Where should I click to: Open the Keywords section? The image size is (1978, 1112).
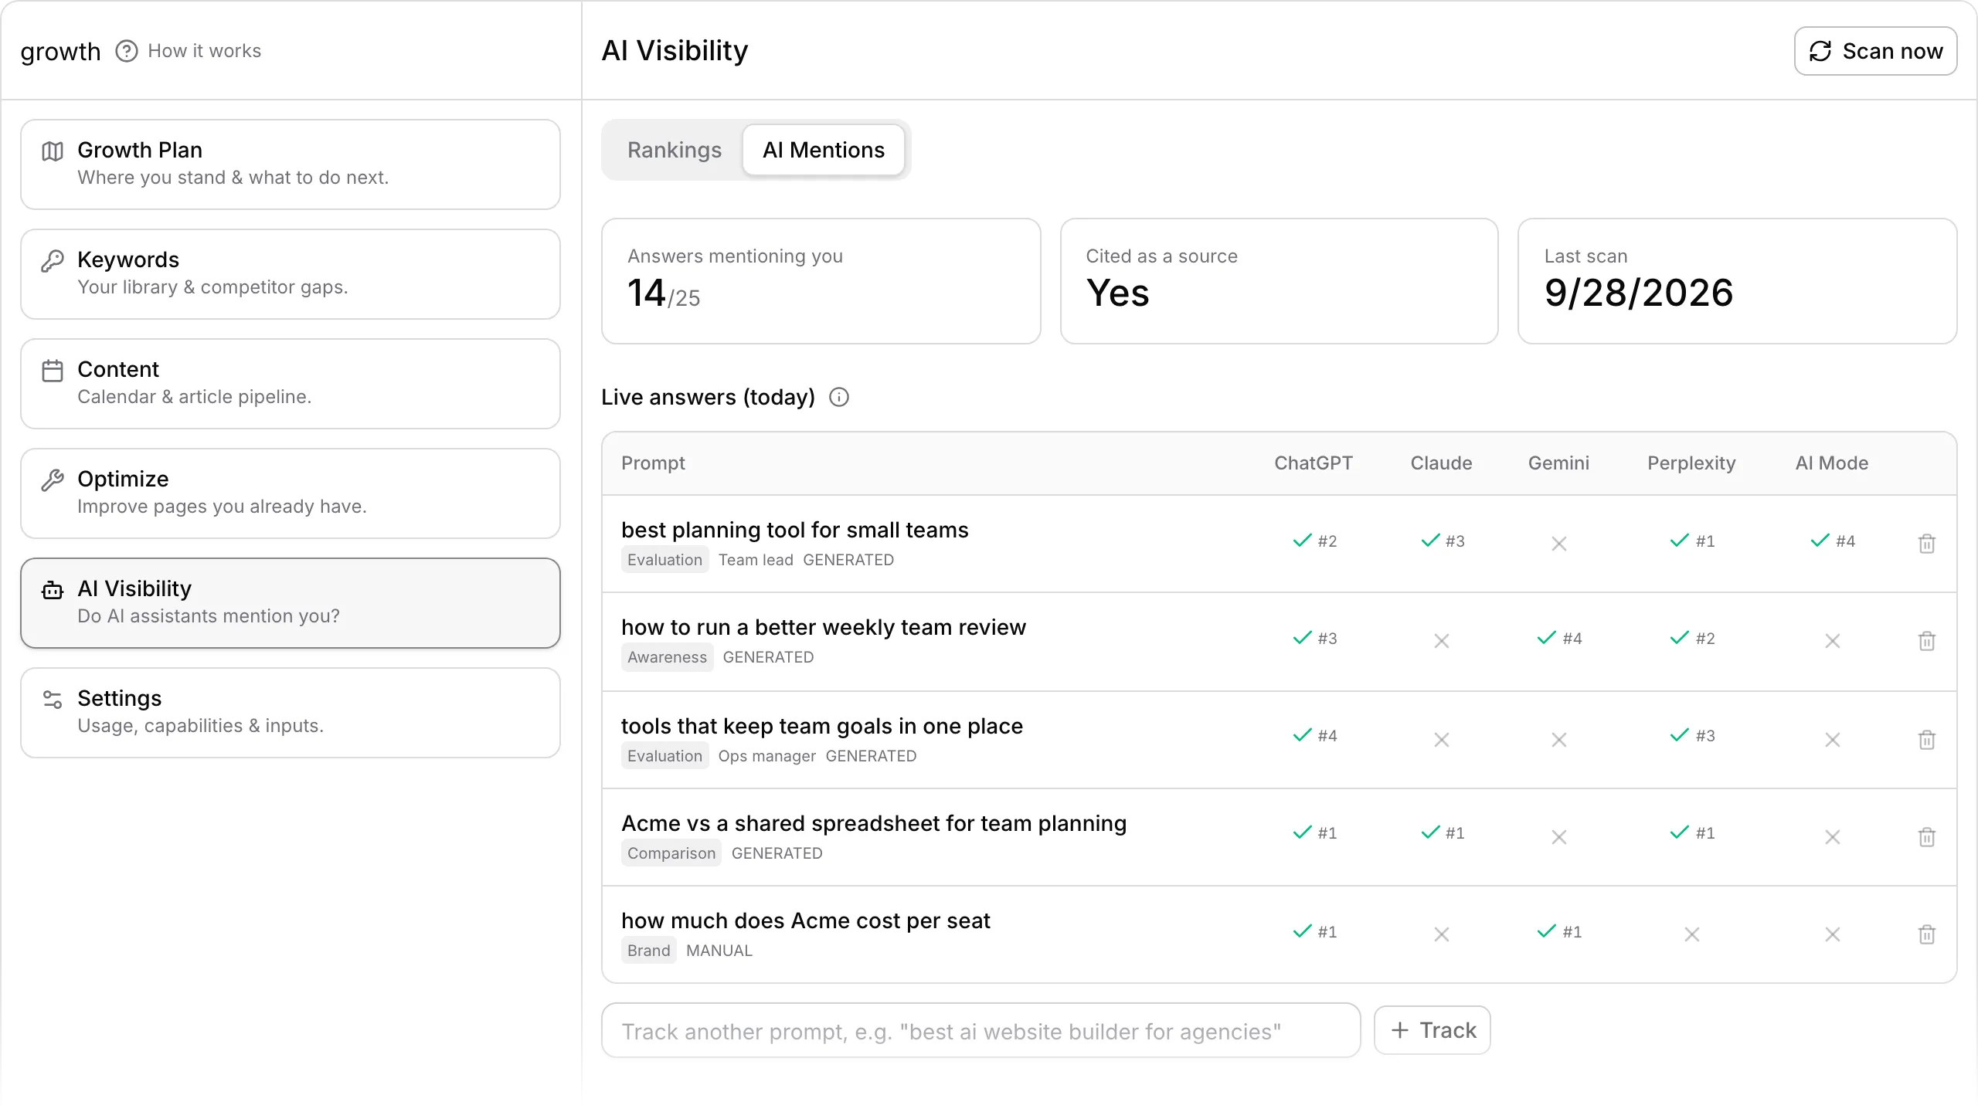291,274
